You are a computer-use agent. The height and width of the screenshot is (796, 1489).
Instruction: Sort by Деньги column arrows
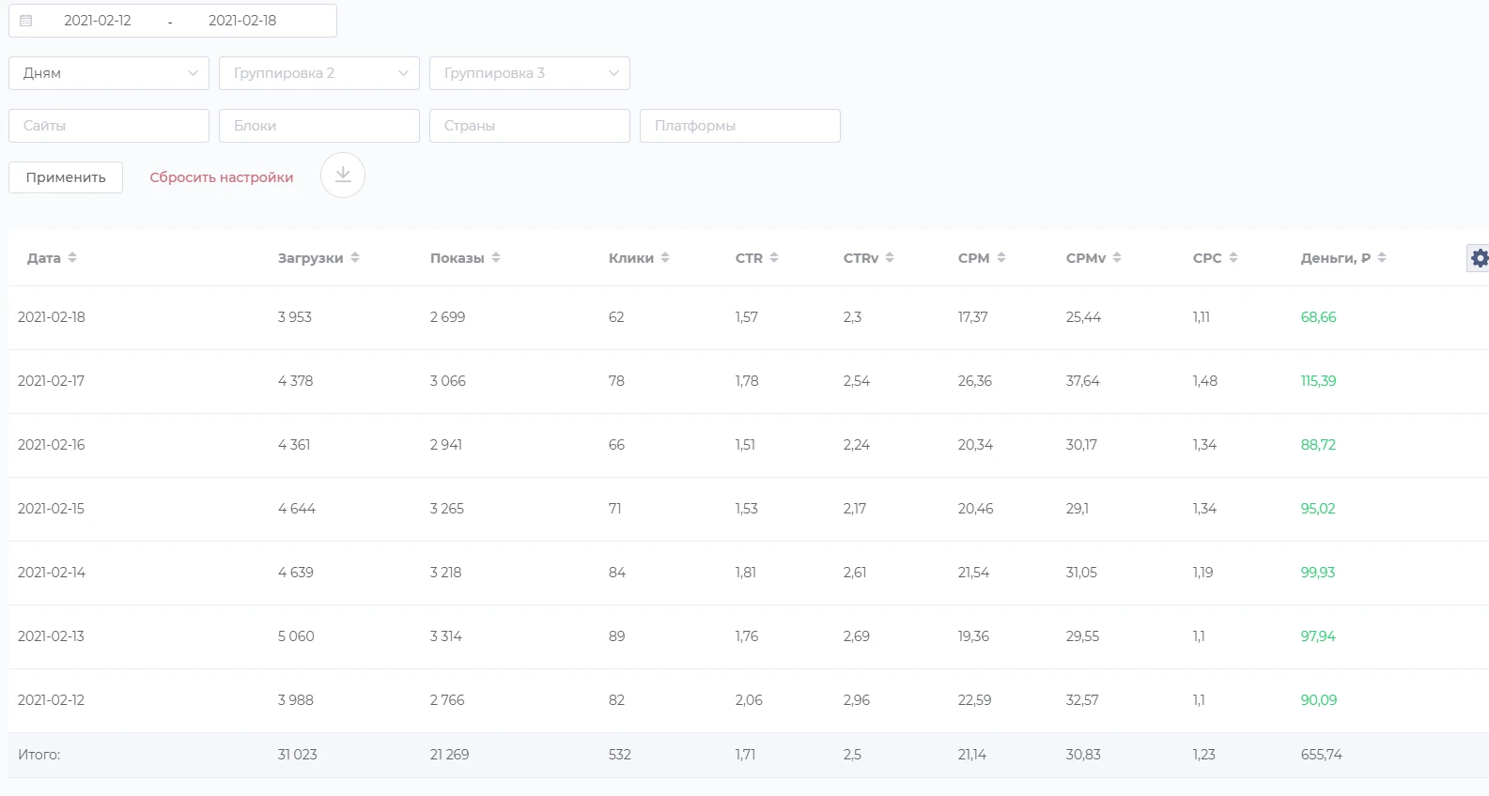point(1382,258)
